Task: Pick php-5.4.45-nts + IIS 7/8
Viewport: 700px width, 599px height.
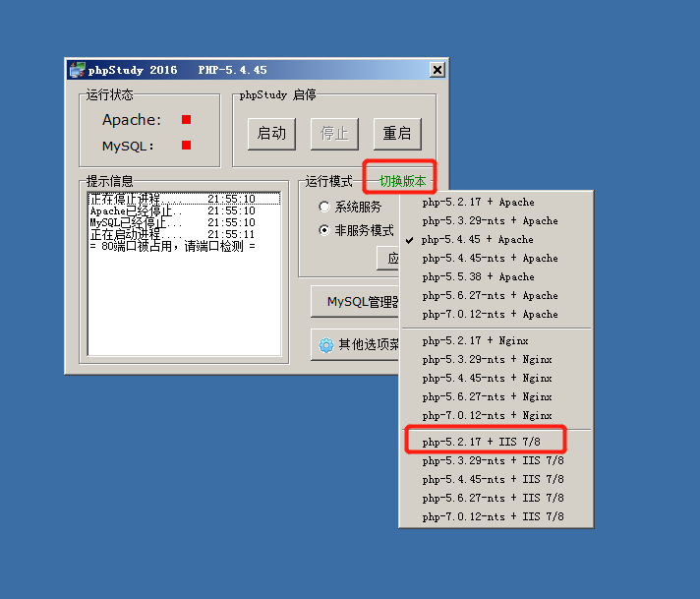Action: 496,479
